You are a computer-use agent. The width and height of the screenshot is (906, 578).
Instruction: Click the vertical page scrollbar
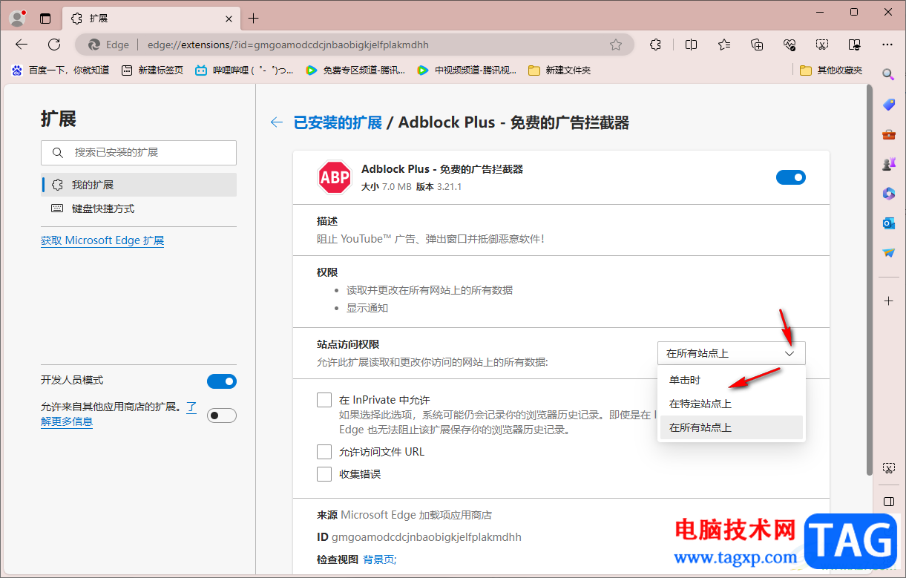click(x=870, y=280)
